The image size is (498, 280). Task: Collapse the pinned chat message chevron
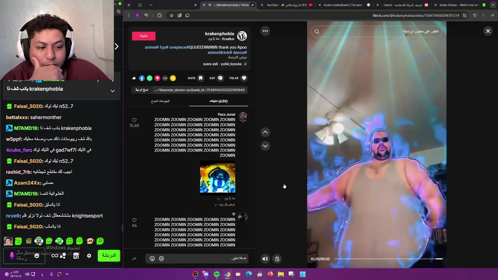[112, 91]
